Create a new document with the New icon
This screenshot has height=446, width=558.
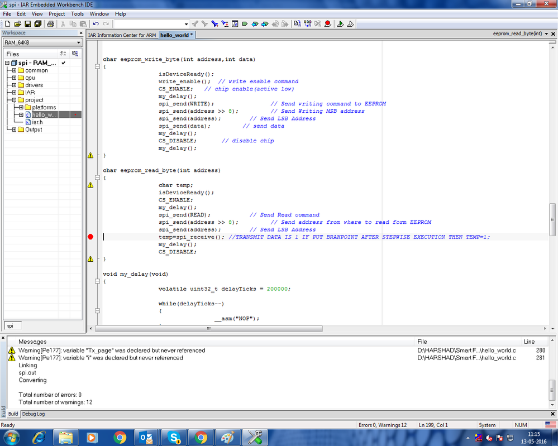7,24
